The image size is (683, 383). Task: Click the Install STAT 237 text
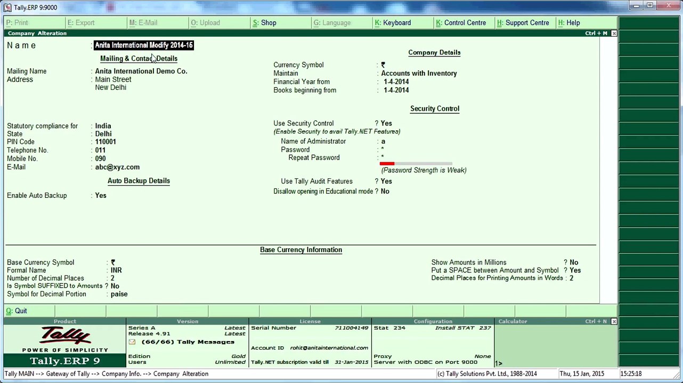tap(463, 328)
